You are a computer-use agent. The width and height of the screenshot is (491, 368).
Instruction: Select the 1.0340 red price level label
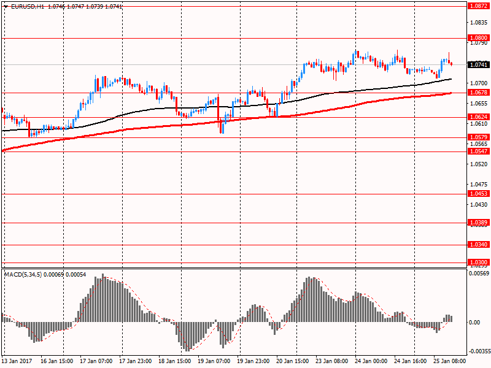click(x=478, y=245)
